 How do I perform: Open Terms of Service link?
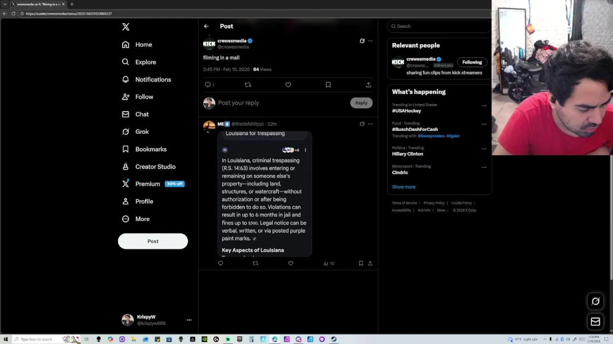click(404, 203)
